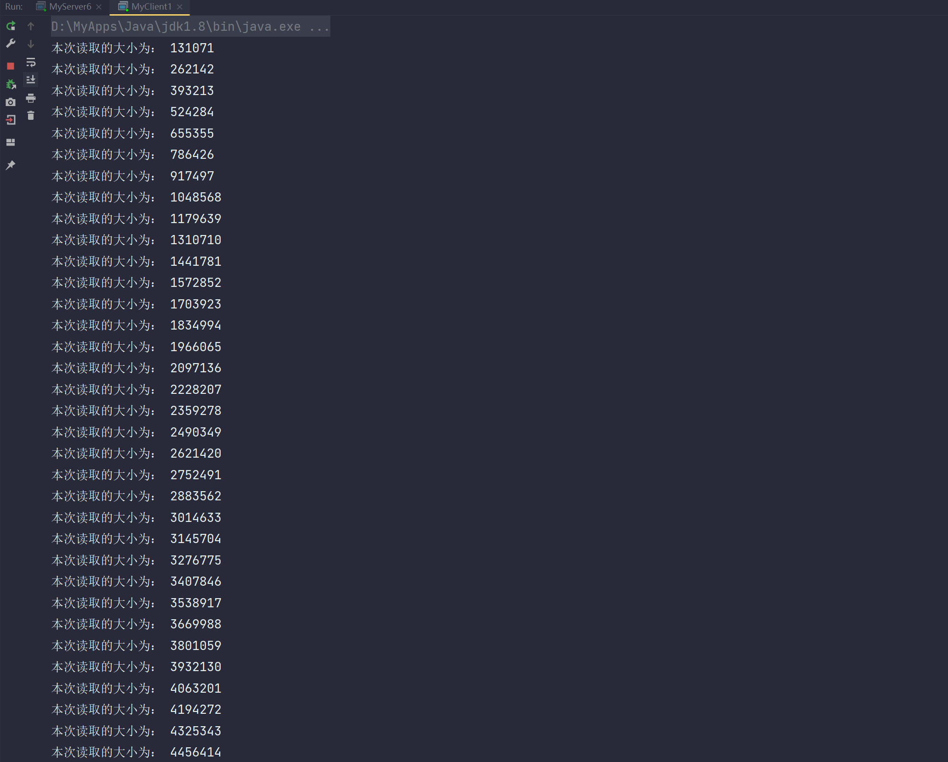Close the MyServer6 tab

(x=99, y=7)
